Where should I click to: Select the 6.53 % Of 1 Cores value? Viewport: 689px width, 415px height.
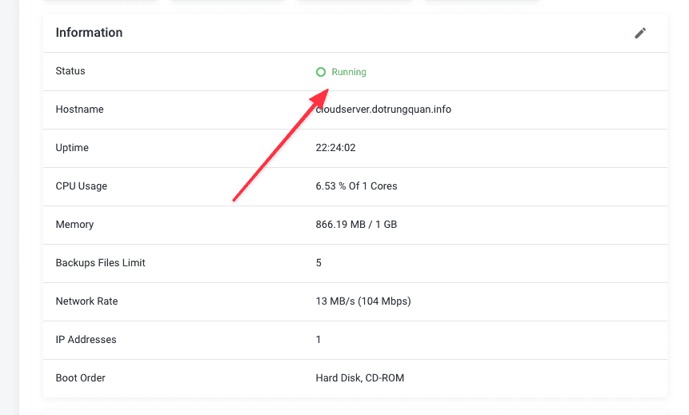(x=356, y=186)
